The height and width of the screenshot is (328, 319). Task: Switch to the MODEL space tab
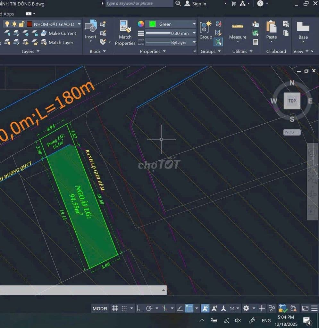pyautogui.click(x=100, y=308)
